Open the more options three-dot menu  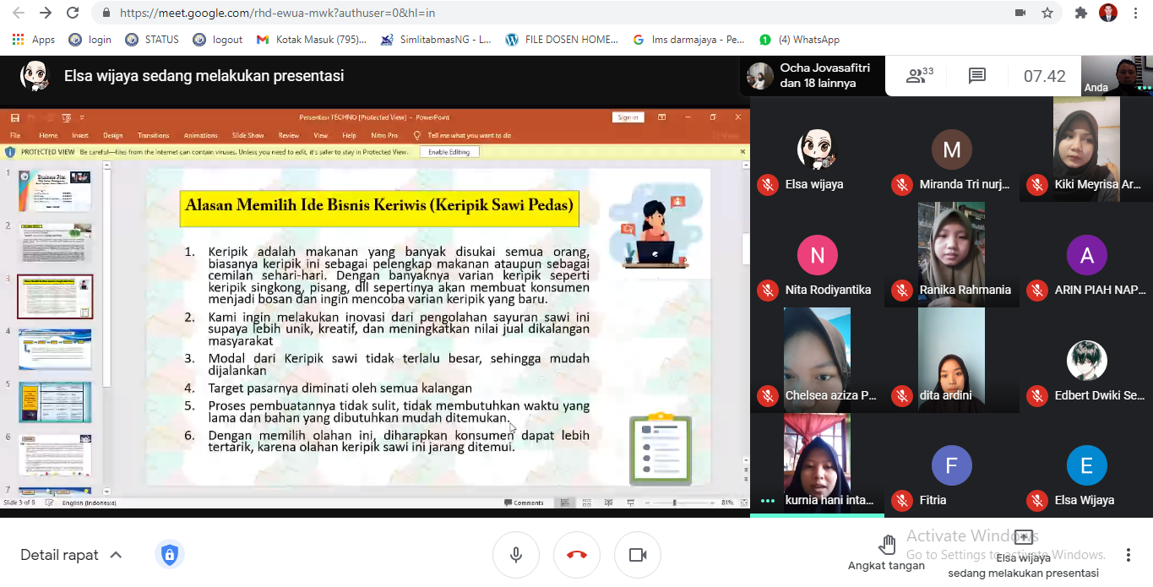click(x=1128, y=555)
